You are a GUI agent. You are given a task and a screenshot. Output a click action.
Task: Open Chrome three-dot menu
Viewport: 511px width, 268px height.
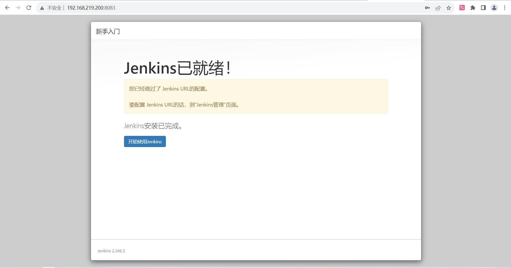[x=505, y=8]
